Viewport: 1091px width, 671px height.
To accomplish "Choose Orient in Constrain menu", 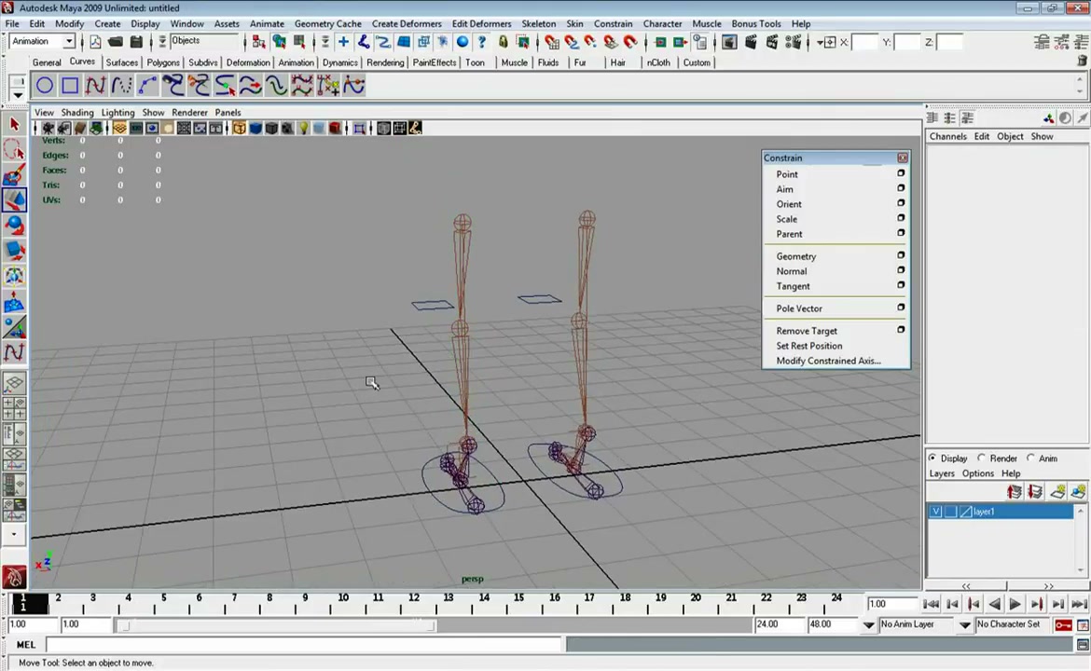I will tap(789, 204).
